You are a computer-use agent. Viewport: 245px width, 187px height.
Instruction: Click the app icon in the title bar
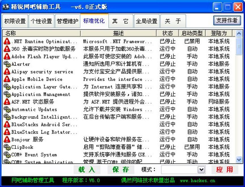point(6,7)
